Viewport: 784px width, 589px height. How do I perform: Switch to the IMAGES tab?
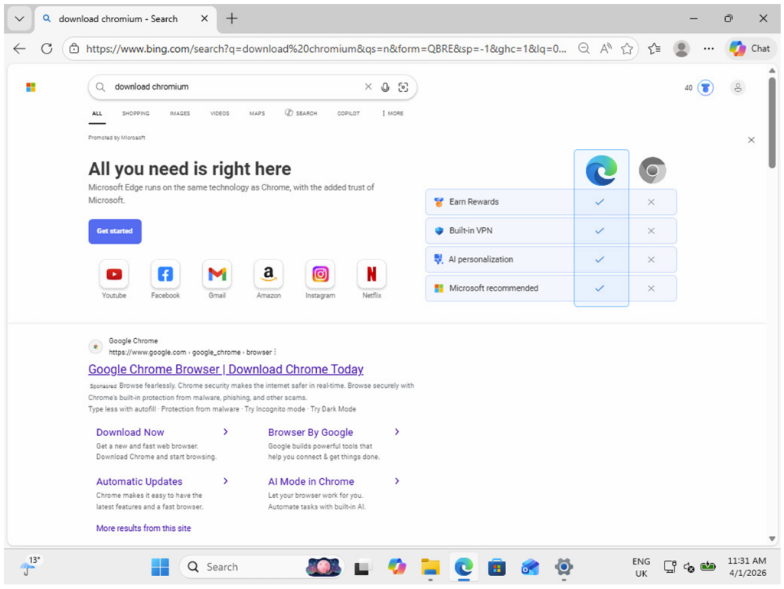pyautogui.click(x=179, y=113)
